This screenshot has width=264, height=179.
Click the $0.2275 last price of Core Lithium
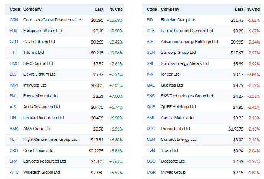[x=96, y=151]
